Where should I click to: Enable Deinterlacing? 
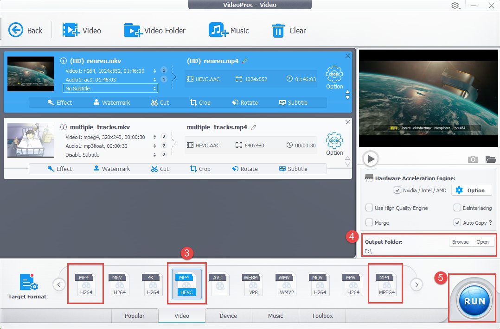click(457, 208)
